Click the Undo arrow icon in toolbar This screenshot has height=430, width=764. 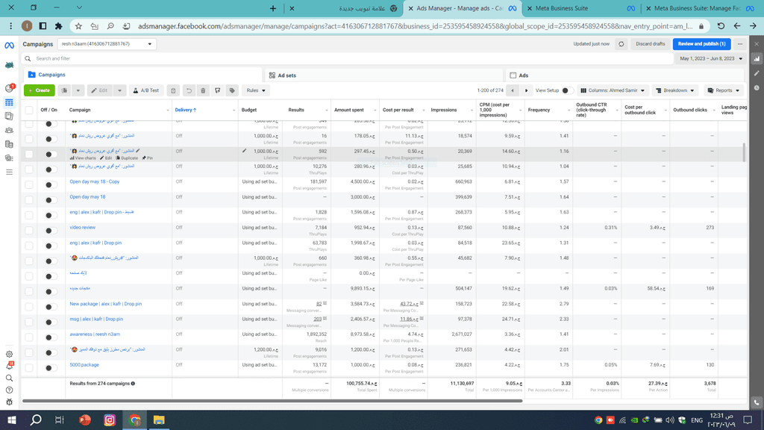point(189,90)
